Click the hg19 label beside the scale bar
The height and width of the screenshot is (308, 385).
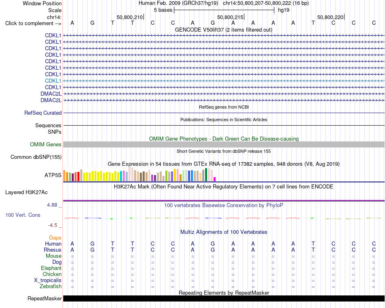pyautogui.click(x=284, y=10)
